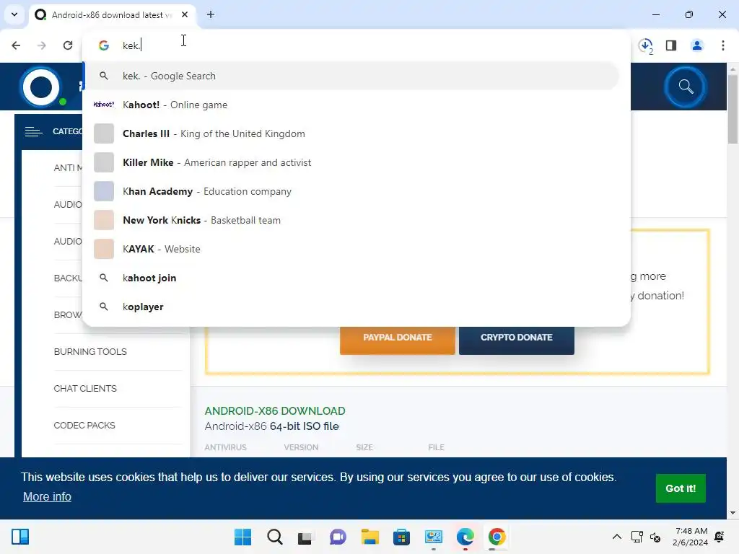Open the Windows Start menu
739x554 pixels.
[x=243, y=537]
